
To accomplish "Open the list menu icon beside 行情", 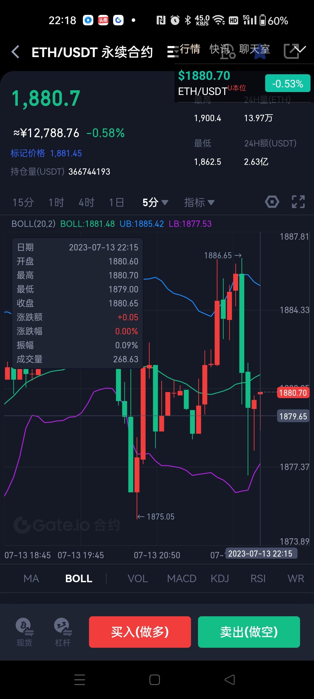I will (x=173, y=52).
